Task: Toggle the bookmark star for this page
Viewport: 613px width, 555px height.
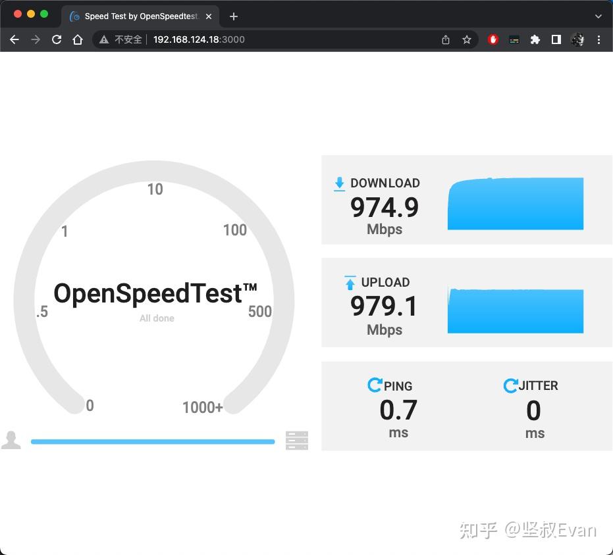Action: coord(467,39)
